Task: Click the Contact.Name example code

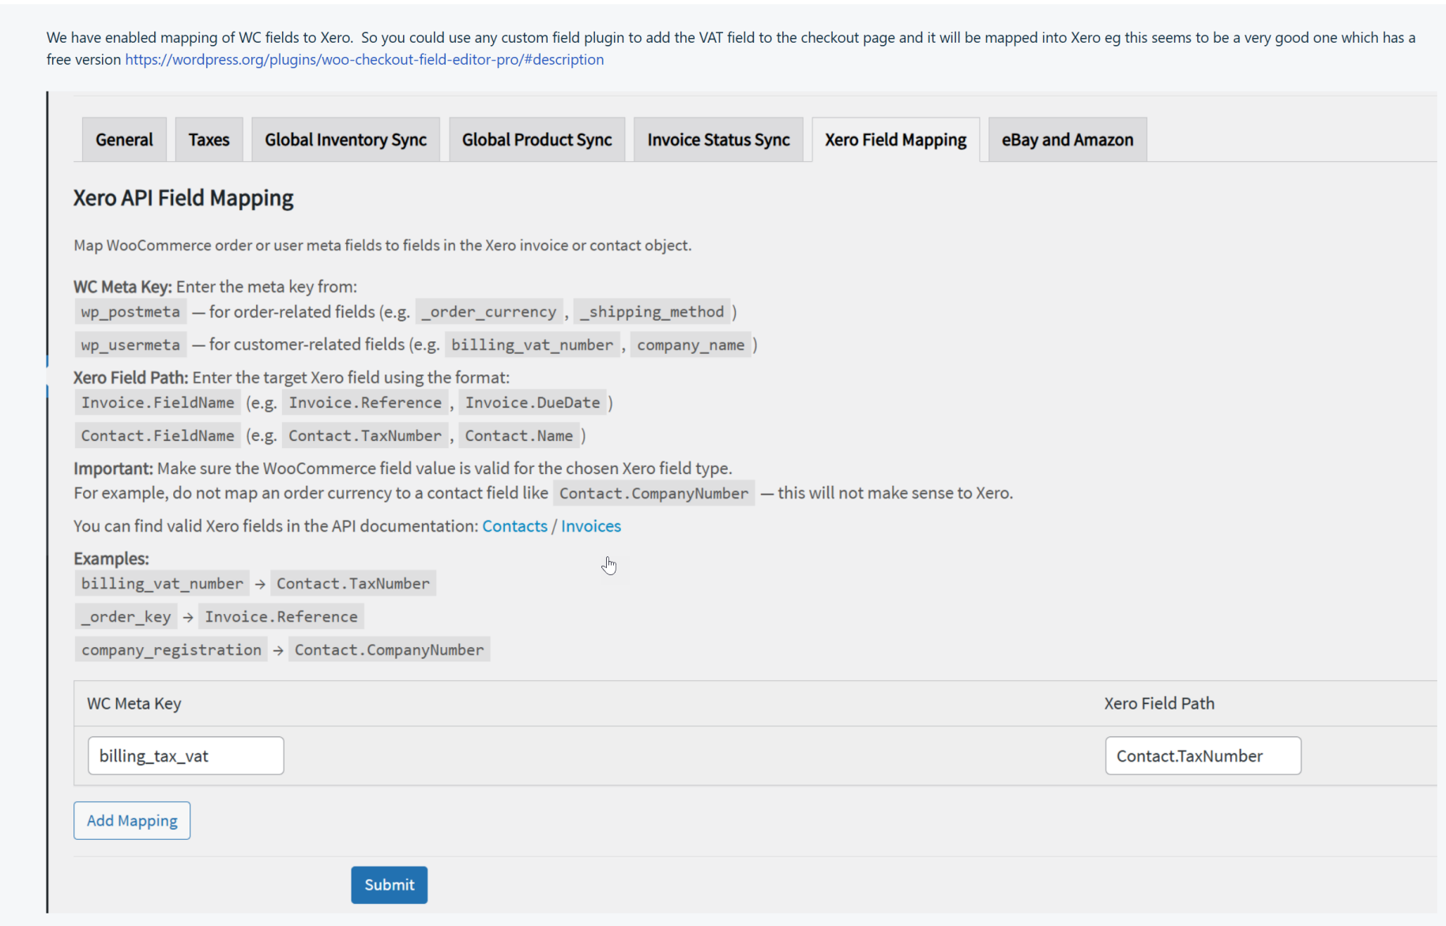Action: [x=519, y=436]
